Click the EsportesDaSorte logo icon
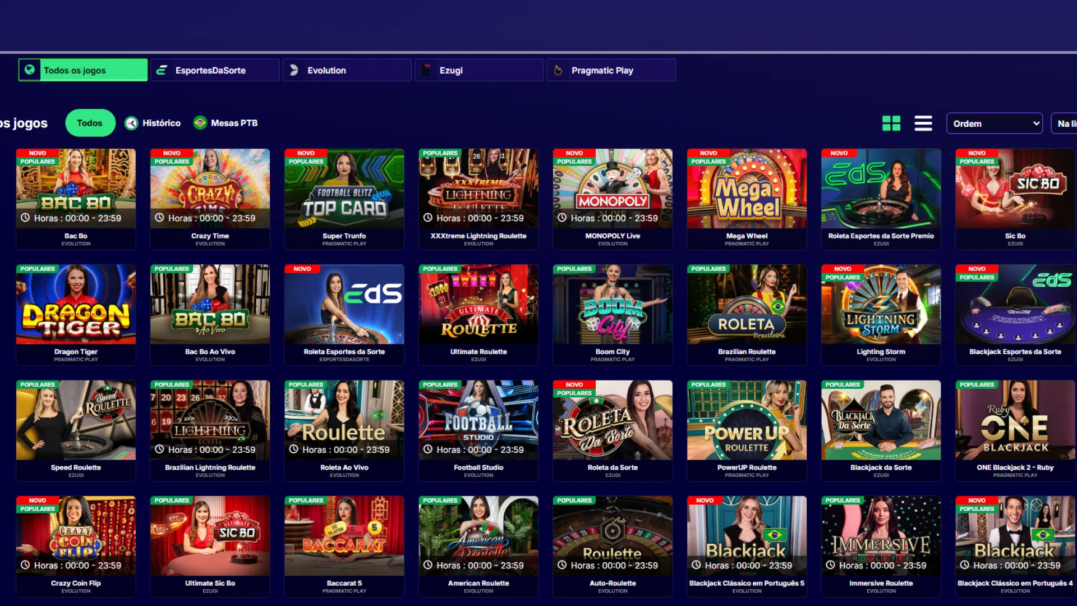Image resolution: width=1077 pixels, height=606 pixels. tap(162, 70)
